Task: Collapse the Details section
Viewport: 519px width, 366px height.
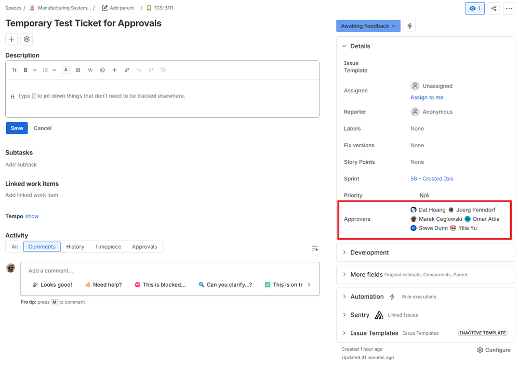Action: tap(344, 46)
